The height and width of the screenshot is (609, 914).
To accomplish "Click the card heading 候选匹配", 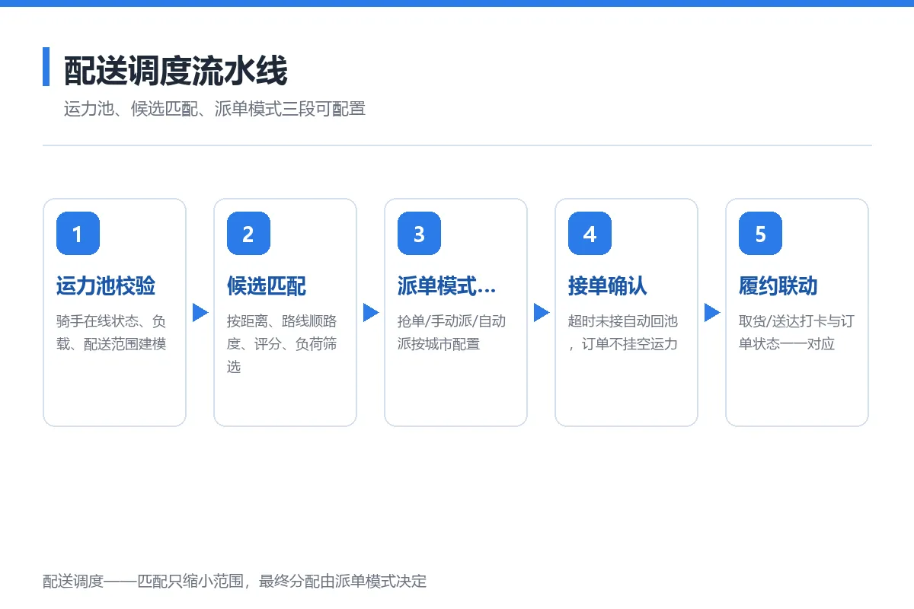I will (x=267, y=286).
